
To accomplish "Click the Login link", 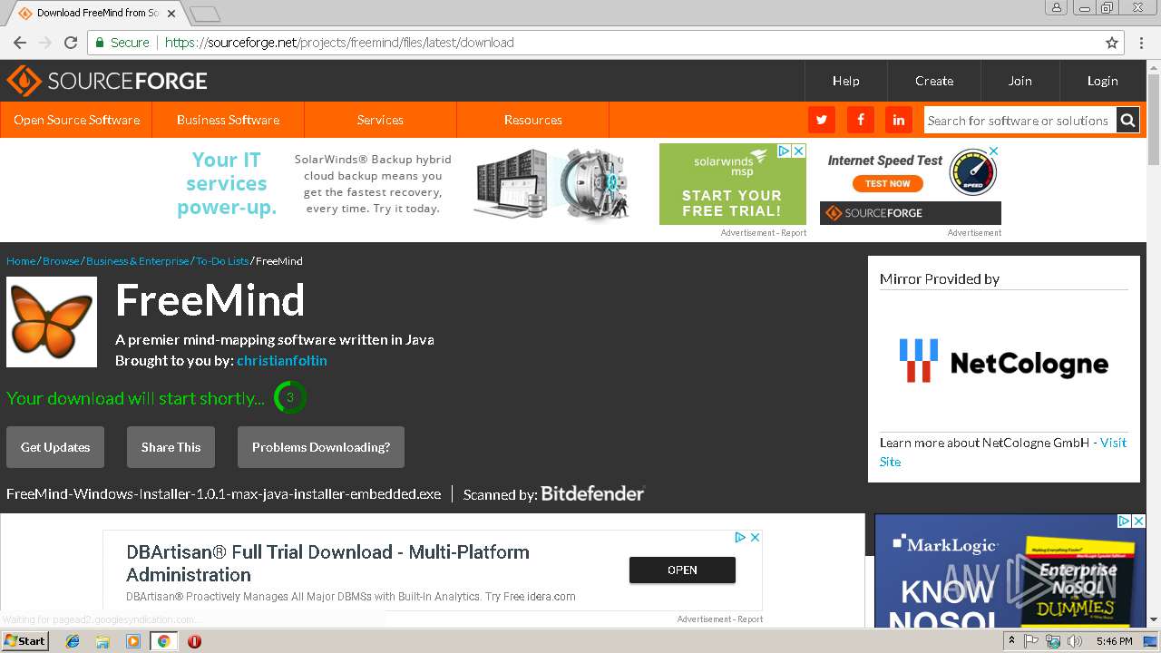I will click(1102, 81).
